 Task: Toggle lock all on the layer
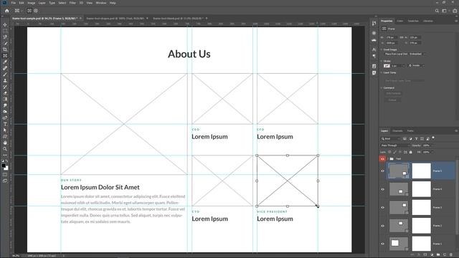(x=410, y=152)
